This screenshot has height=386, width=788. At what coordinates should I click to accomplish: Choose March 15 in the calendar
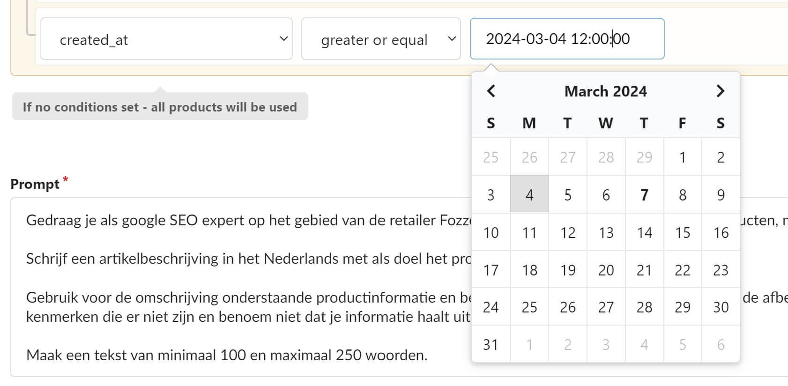pyautogui.click(x=682, y=232)
